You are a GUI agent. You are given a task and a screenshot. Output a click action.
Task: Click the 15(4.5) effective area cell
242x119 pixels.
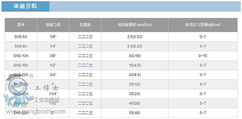click(x=135, y=65)
